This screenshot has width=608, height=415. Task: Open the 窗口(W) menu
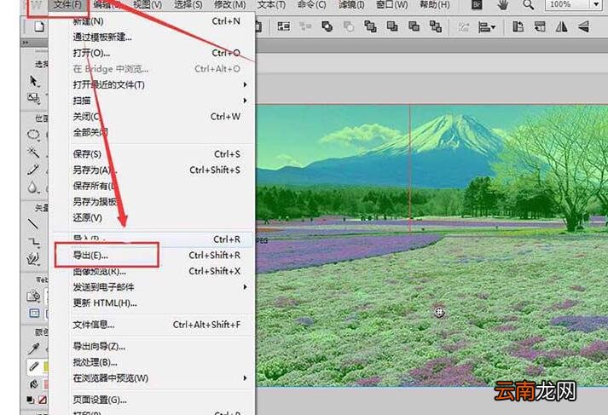pyautogui.click(x=392, y=4)
